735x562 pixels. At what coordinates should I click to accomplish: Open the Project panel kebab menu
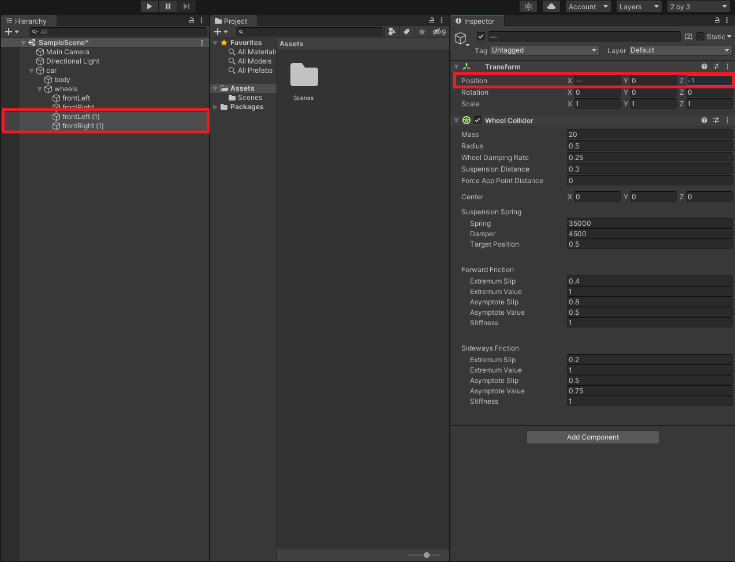tap(442, 20)
